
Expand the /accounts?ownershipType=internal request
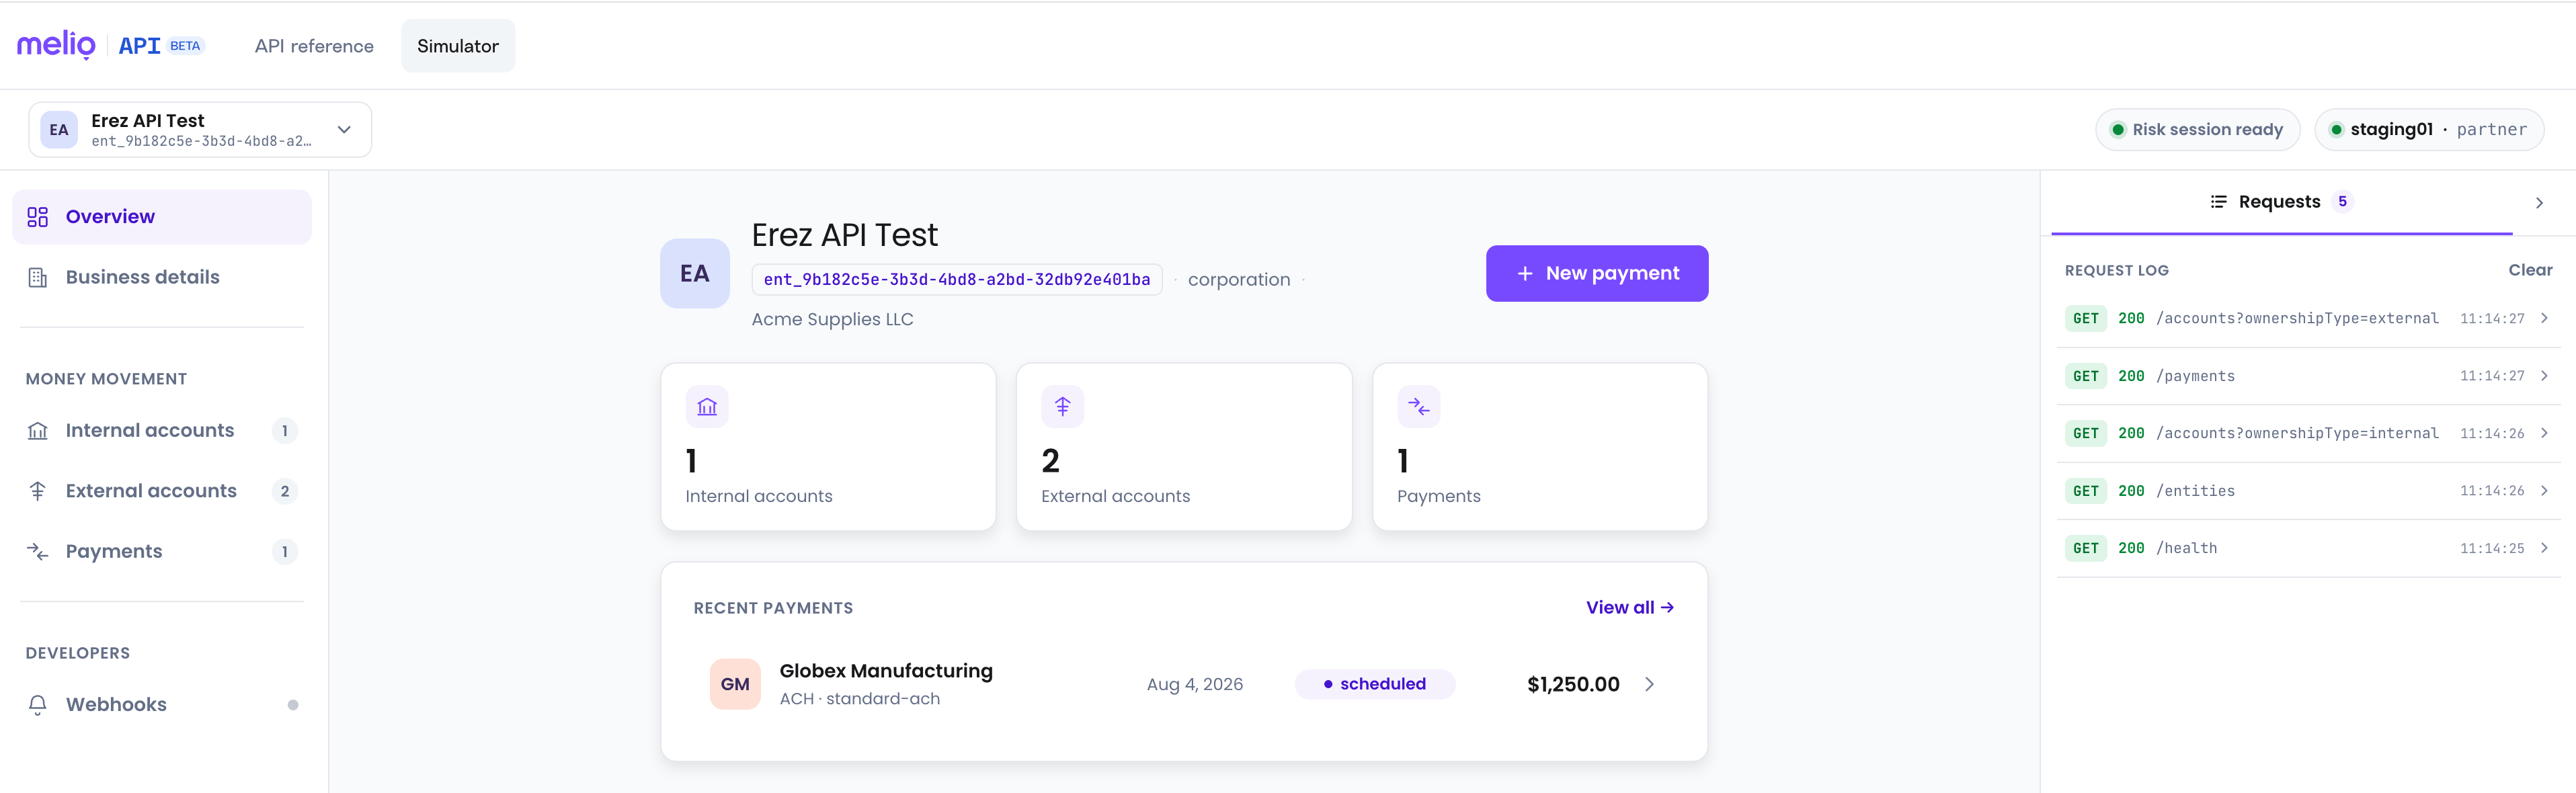coord(2309,433)
